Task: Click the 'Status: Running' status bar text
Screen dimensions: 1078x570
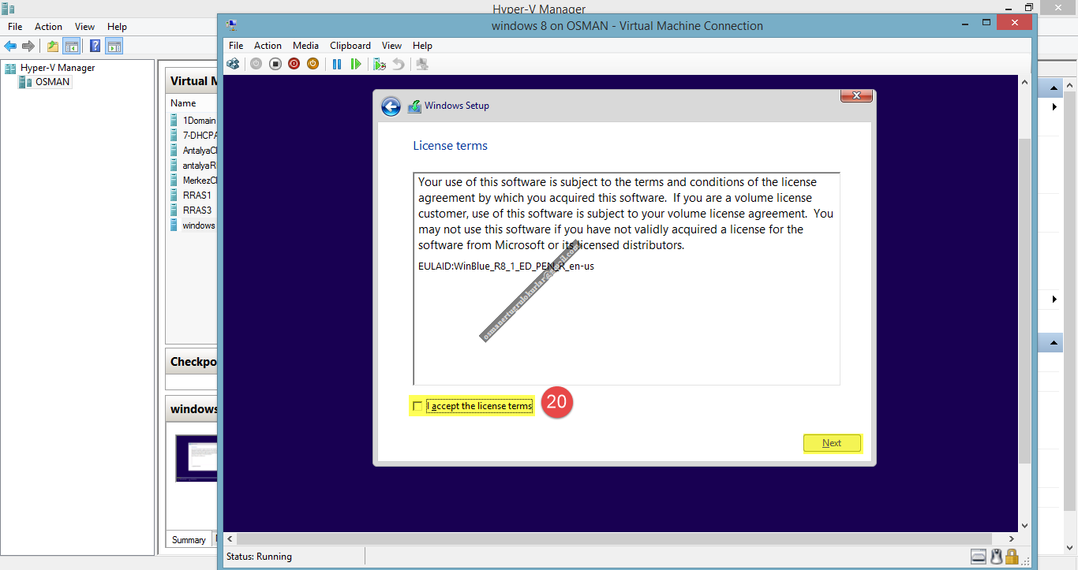Action: point(259,557)
